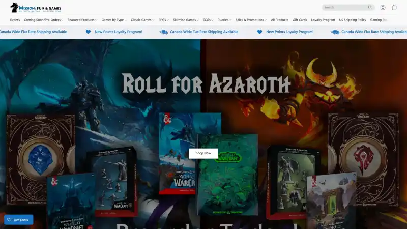Screen dimensions: 407x229
Task: Expand the RPGs dropdown
Action: pos(163,20)
